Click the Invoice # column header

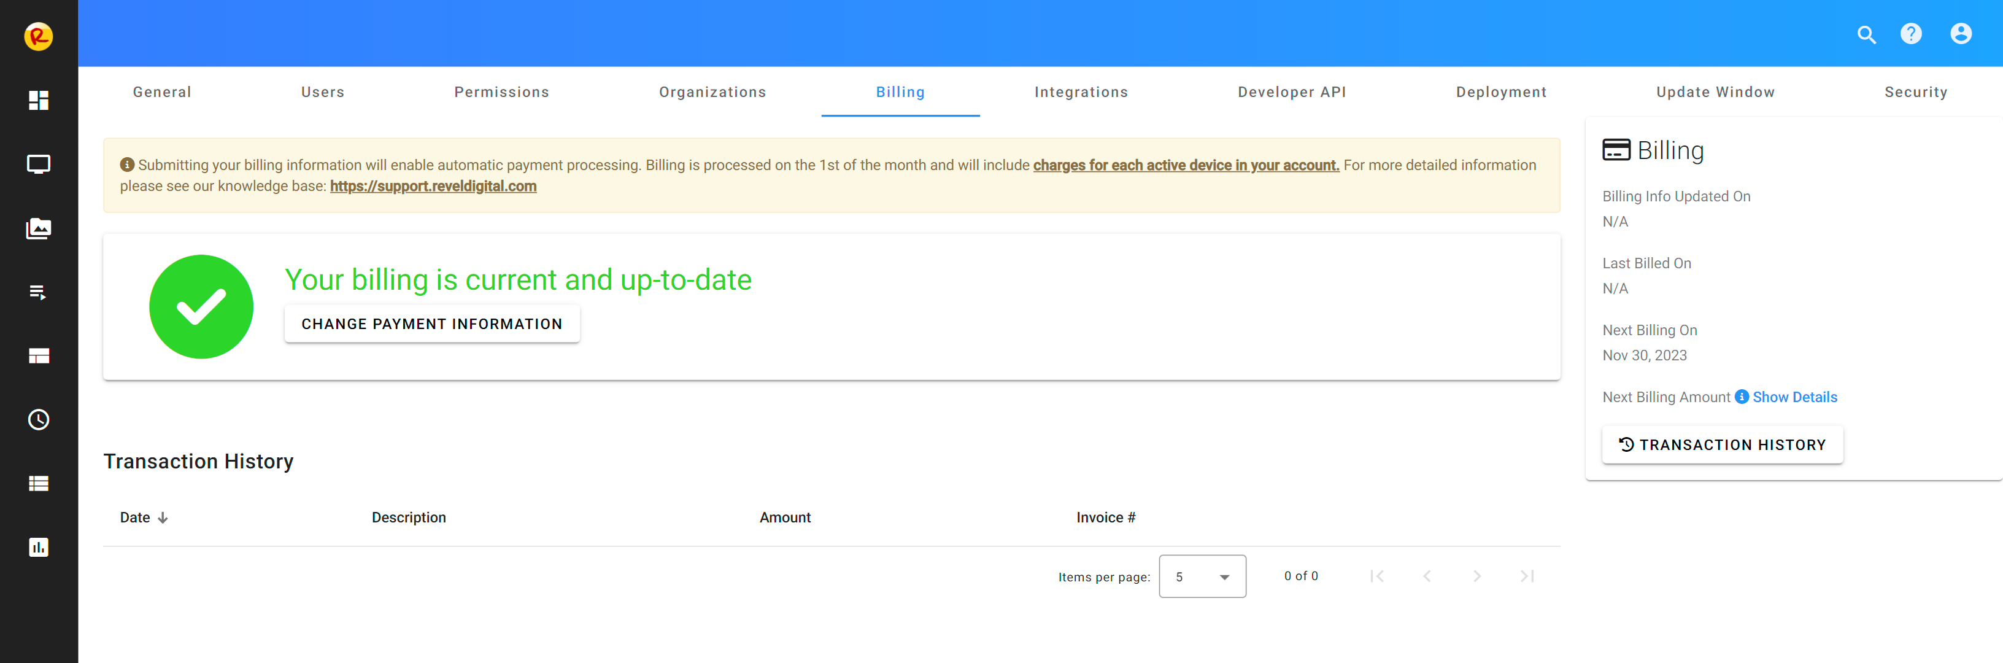1106,518
